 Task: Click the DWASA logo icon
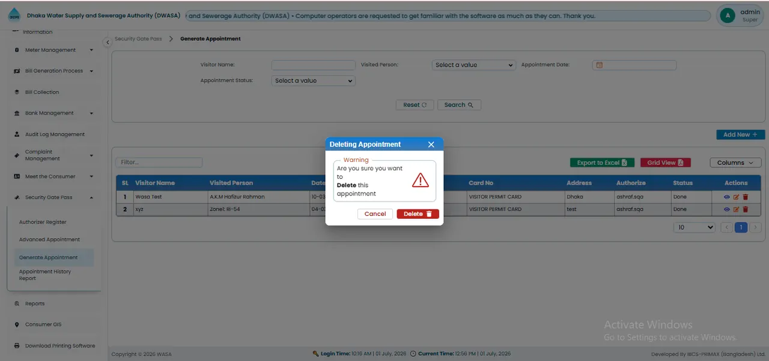14,16
